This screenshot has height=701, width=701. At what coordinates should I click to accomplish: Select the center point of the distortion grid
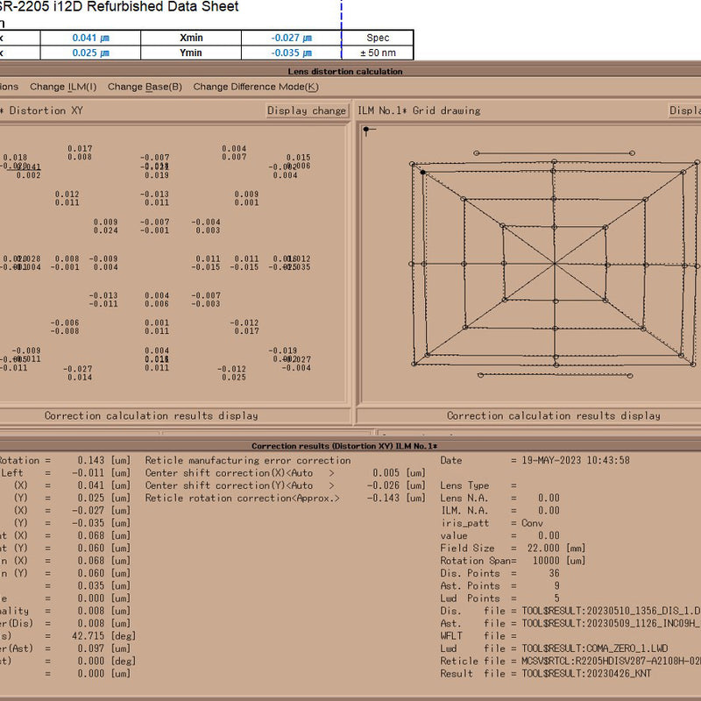click(554, 262)
